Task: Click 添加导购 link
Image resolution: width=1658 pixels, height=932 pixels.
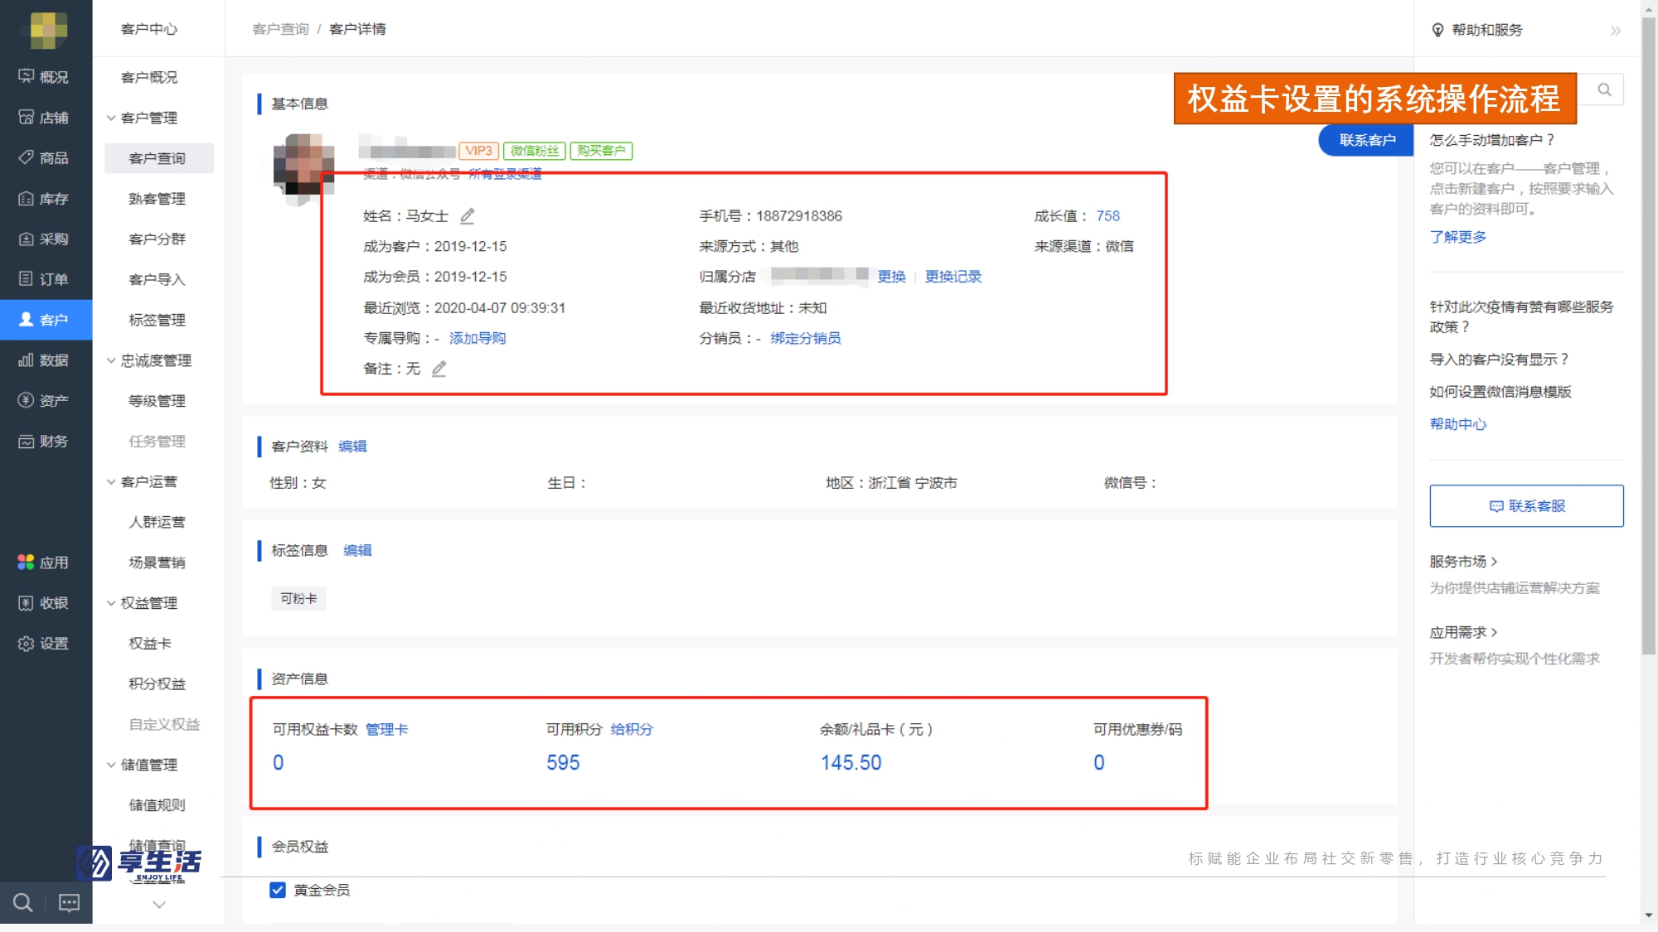Action: click(478, 338)
